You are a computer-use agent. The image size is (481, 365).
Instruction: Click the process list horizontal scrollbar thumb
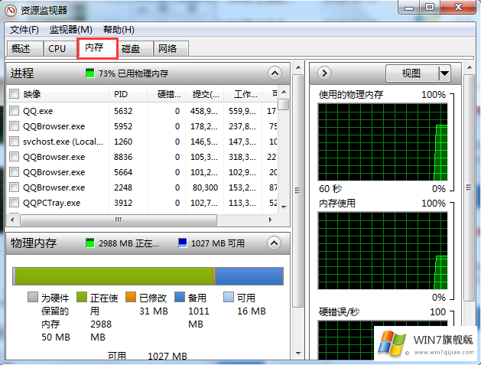point(119,220)
